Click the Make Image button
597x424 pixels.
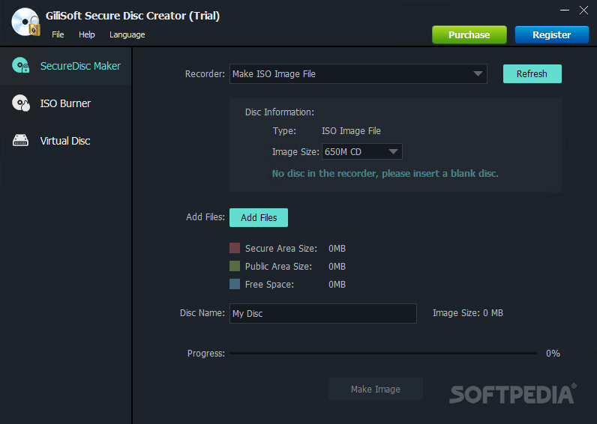click(x=376, y=389)
